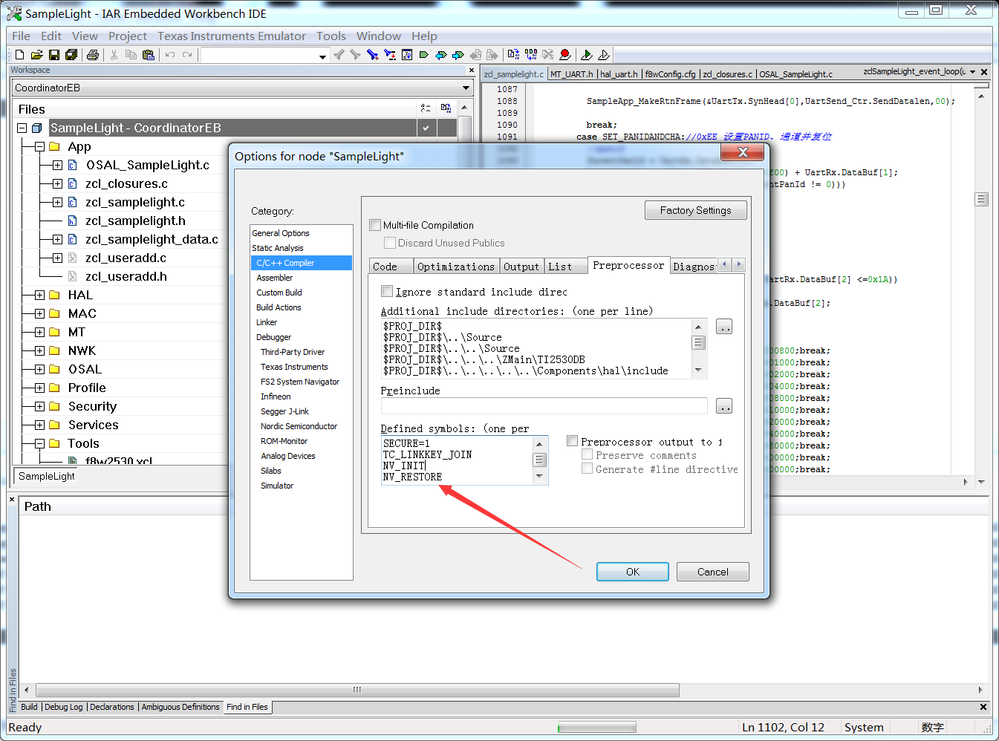Check Ignore standard include directories
The image size is (999, 741).
pos(387,291)
